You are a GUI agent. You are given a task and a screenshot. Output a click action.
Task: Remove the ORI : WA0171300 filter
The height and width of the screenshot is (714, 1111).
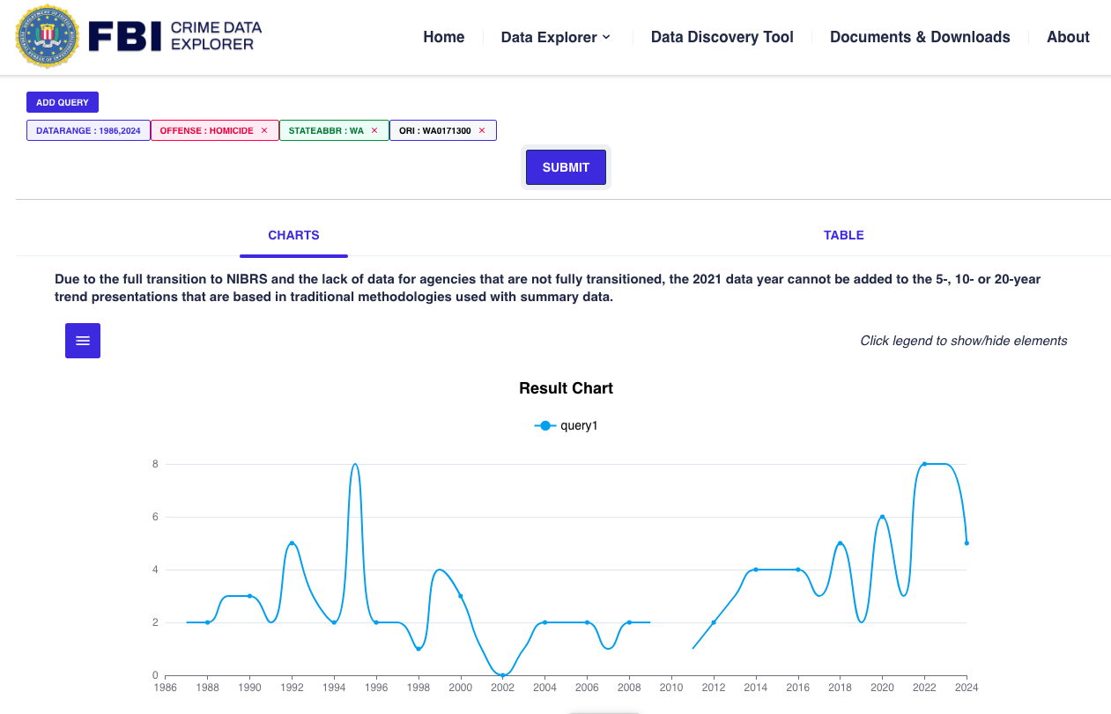click(482, 130)
